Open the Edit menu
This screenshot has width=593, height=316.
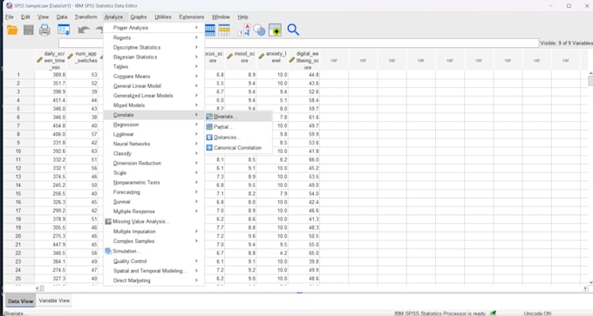(x=25, y=17)
